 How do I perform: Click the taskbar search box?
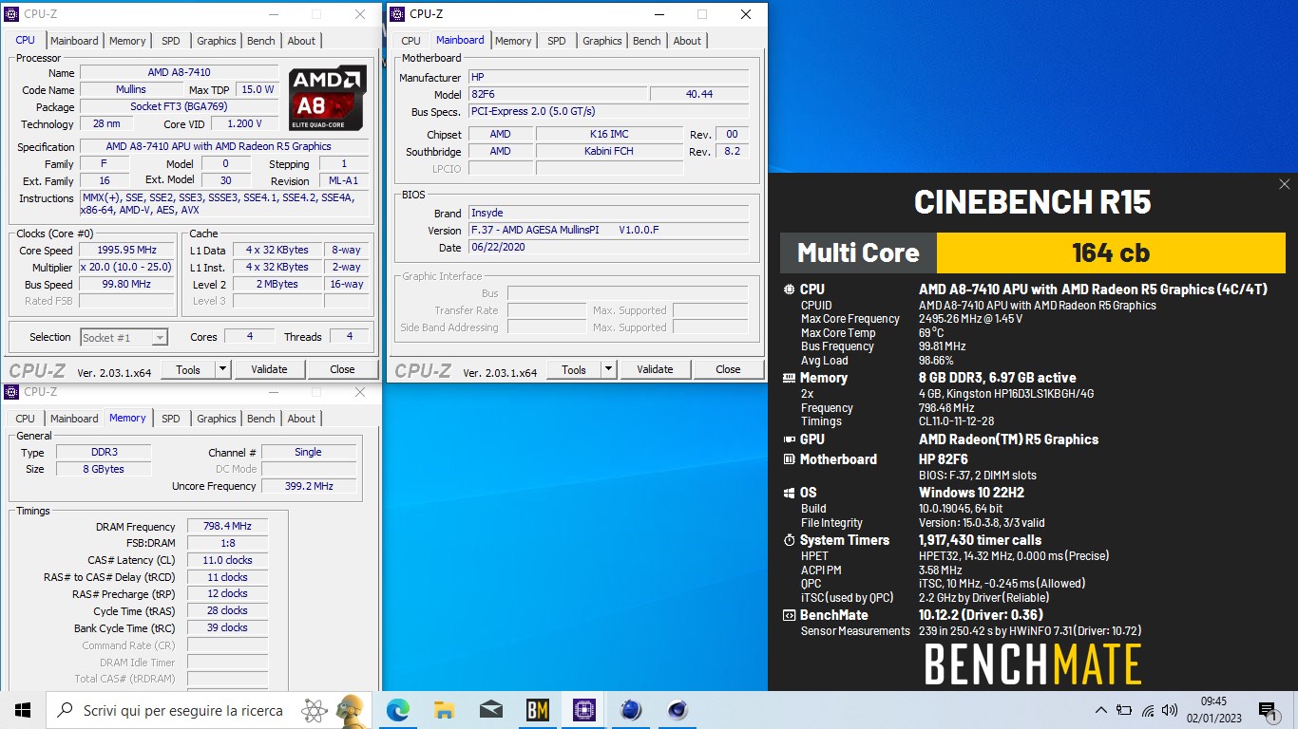click(210, 710)
